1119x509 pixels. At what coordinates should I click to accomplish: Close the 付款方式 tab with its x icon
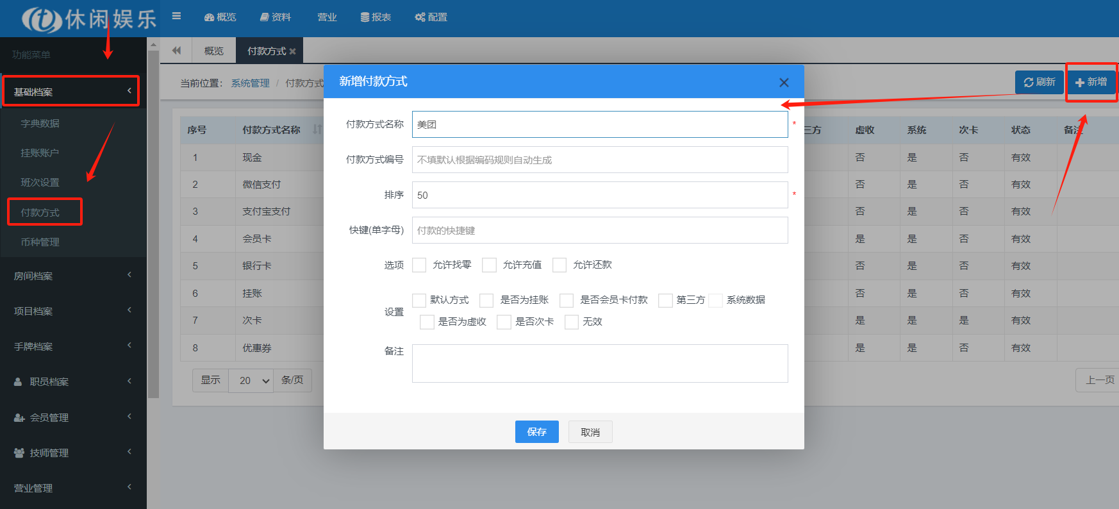pos(293,51)
